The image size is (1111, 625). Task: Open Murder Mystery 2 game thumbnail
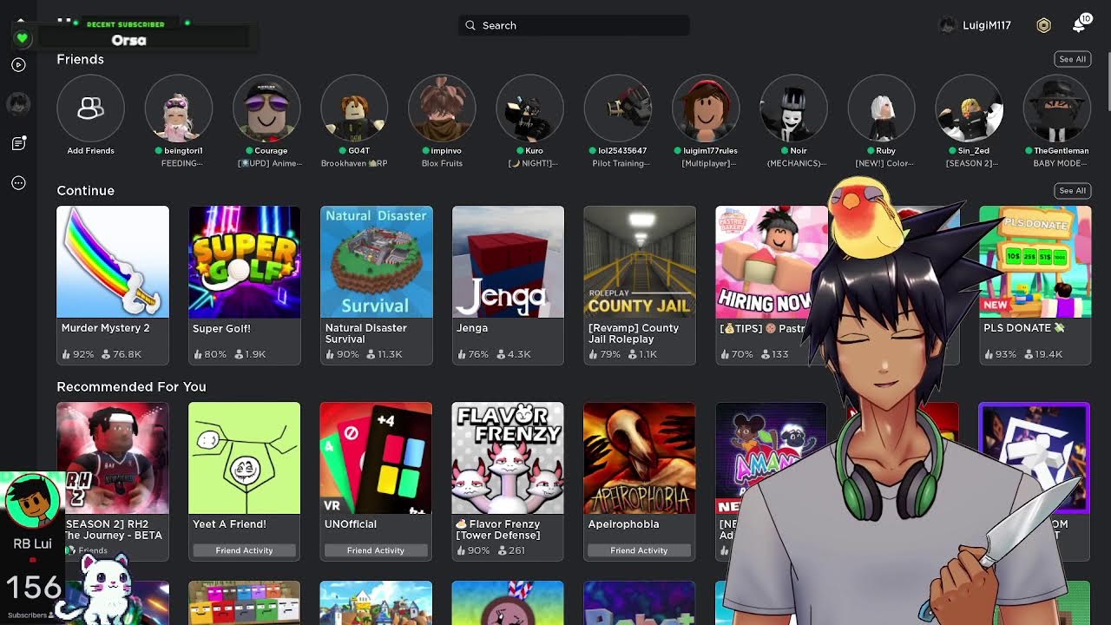pyautogui.click(x=113, y=262)
